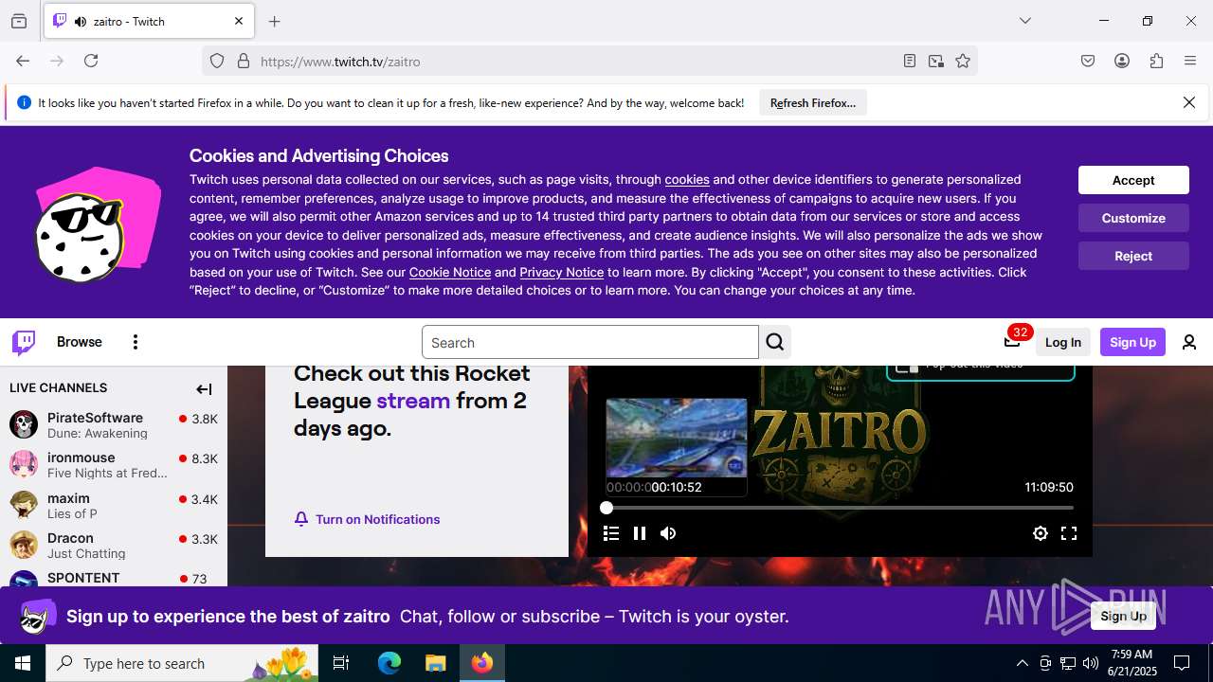
Task: Open Firefox application hamburger menu
Action: click(x=1190, y=61)
